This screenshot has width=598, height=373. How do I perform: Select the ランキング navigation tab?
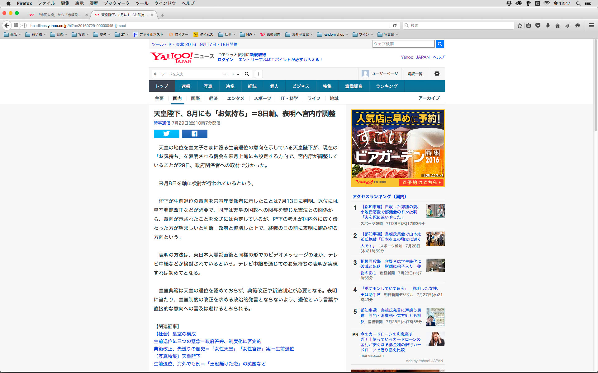(387, 86)
